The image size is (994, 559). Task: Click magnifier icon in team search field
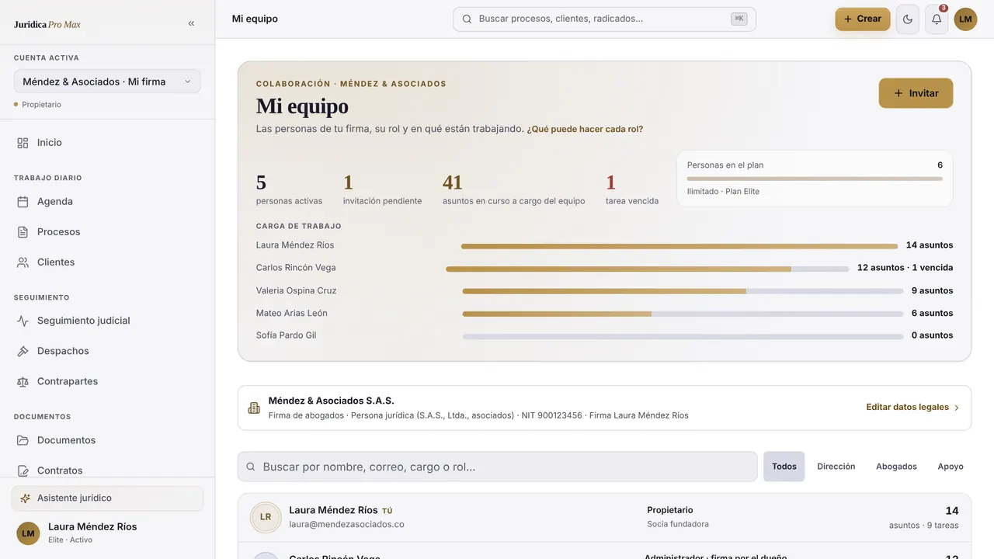click(251, 467)
